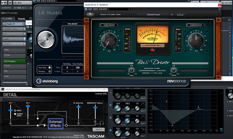This screenshot has width=233, height=139.
Task: Switch to the インスペクター tab
Action: 8,19
